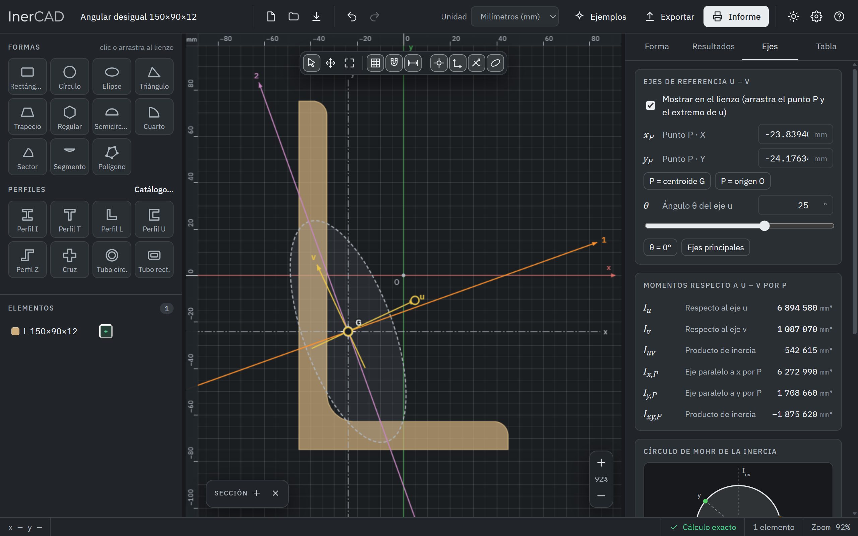Viewport: 858px width, 536px height.
Task: Toggle the inertia ellipse icon
Action: point(495,63)
